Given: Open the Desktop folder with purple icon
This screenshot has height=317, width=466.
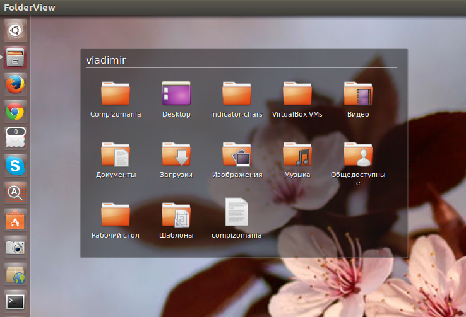Looking at the screenshot, I should coord(176,94).
